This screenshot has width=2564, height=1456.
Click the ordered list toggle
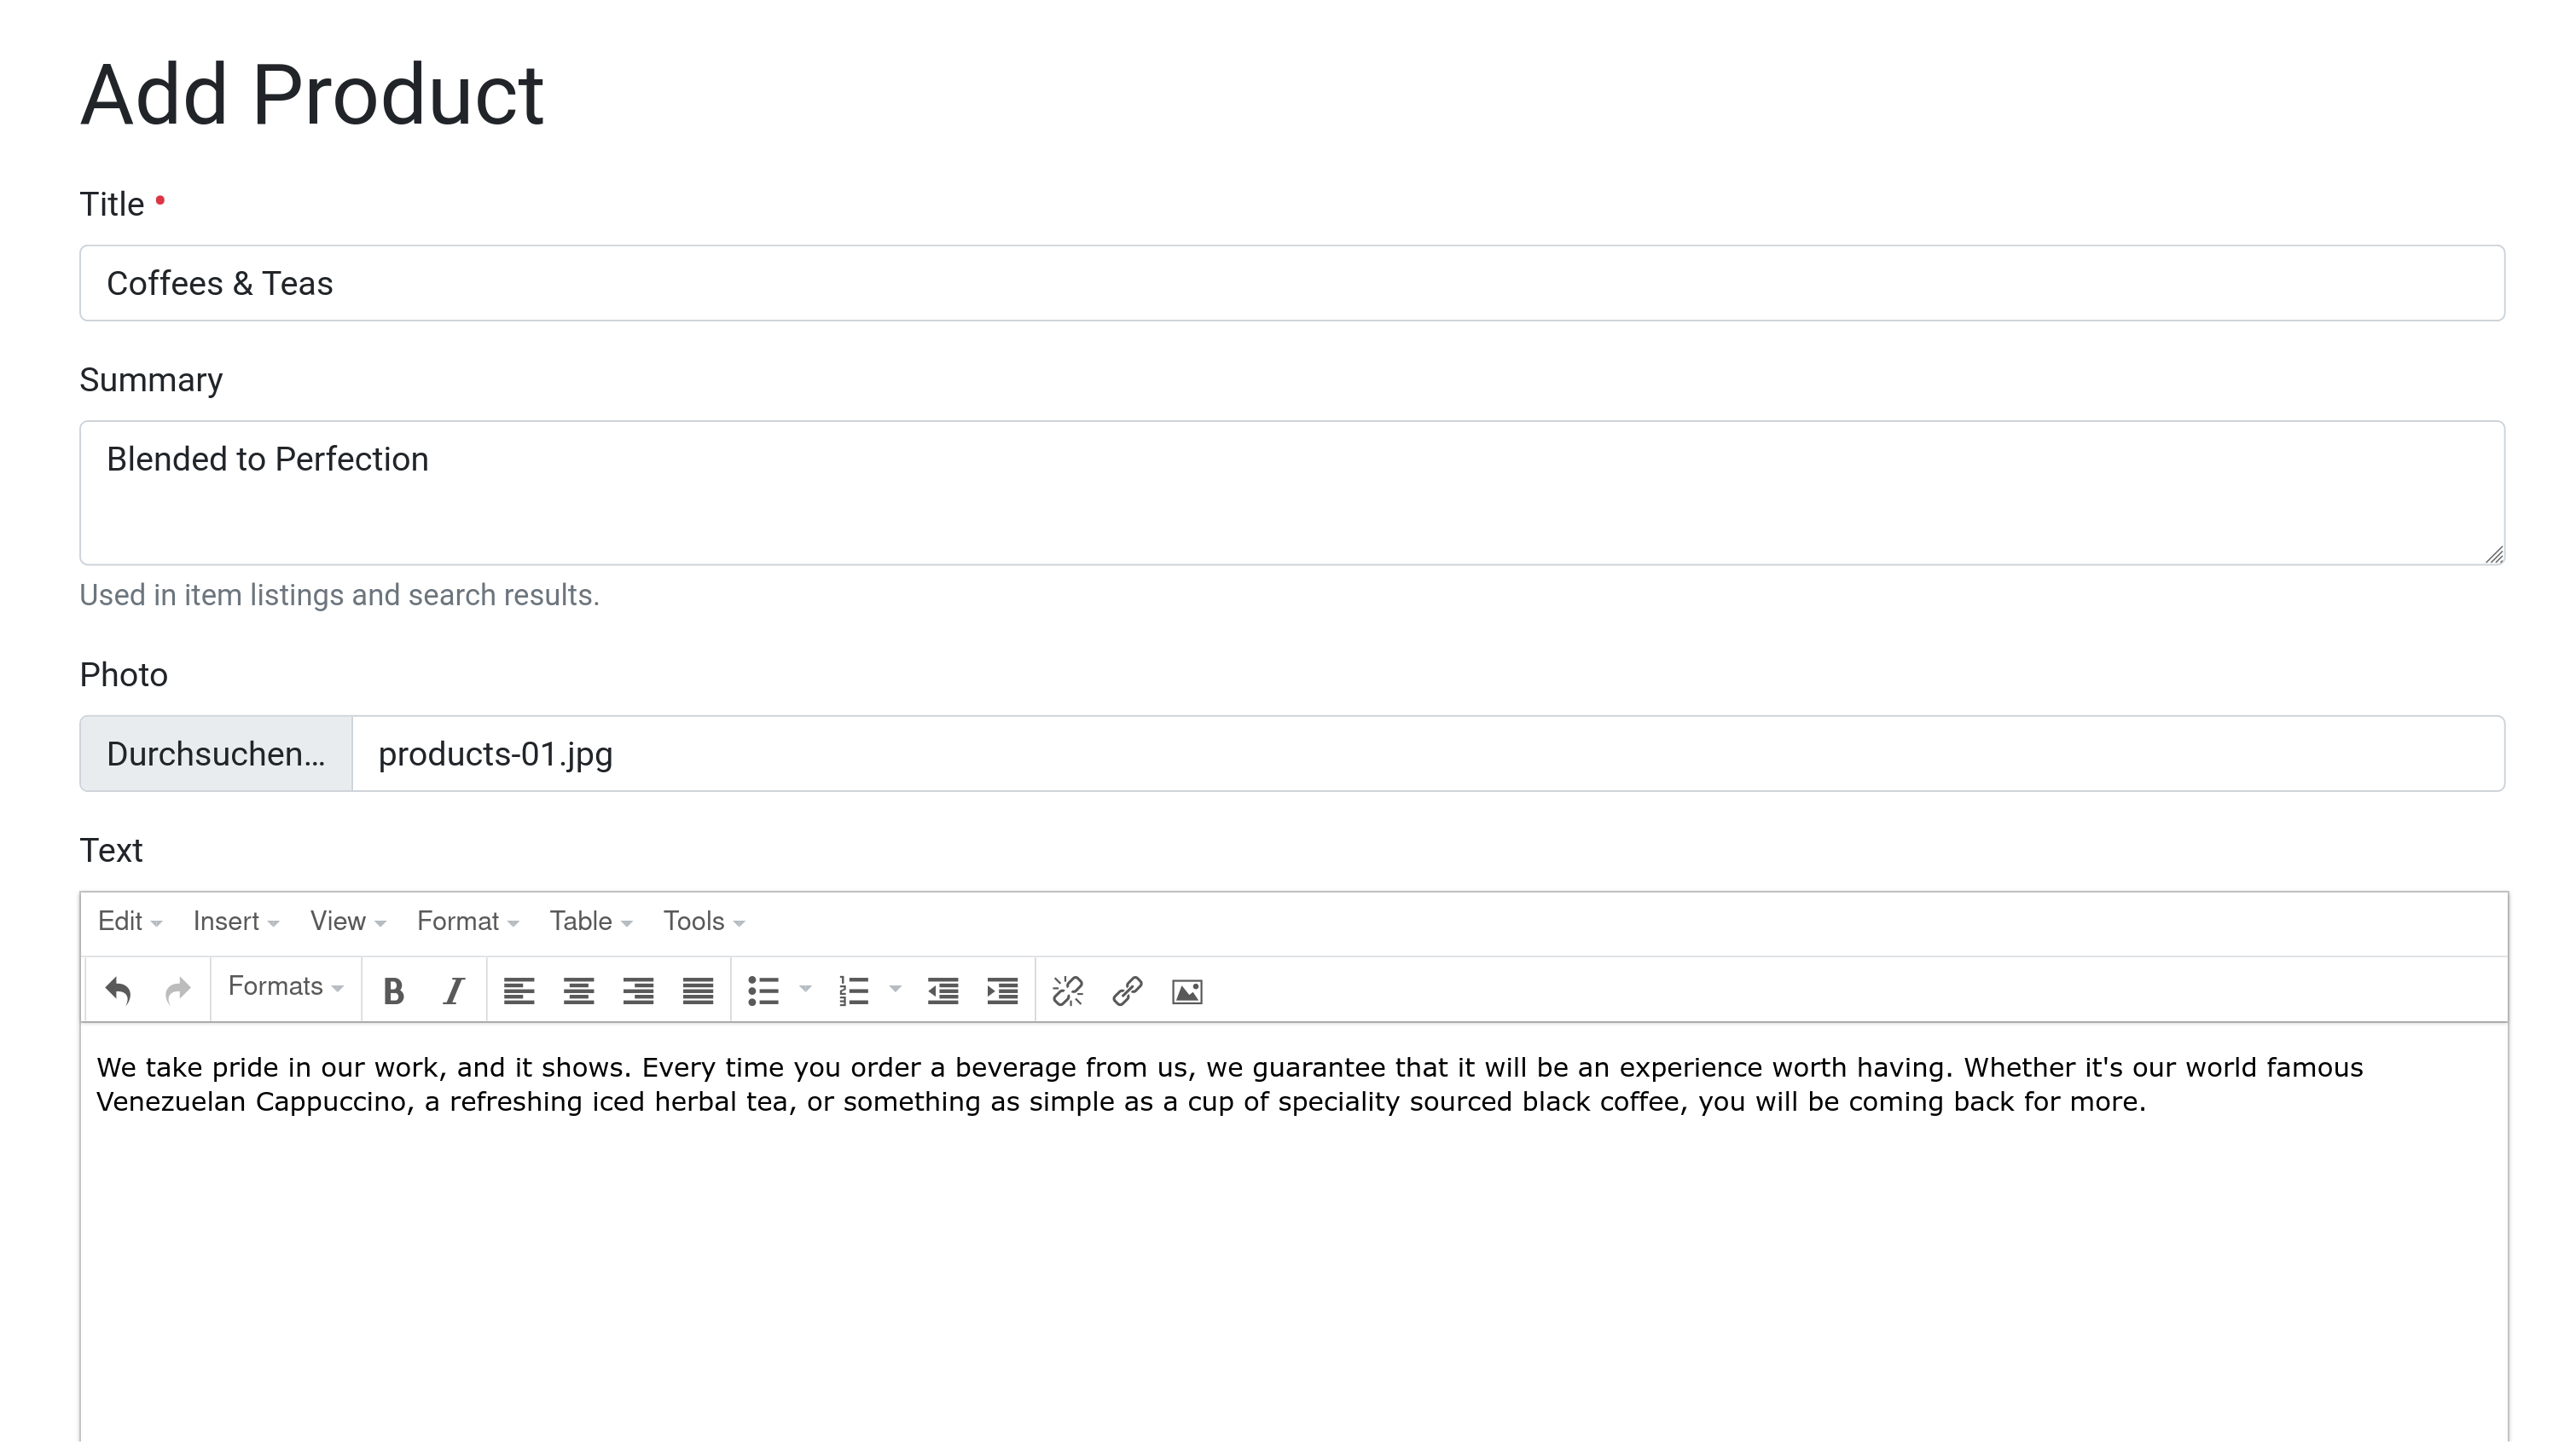click(x=852, y=990)
